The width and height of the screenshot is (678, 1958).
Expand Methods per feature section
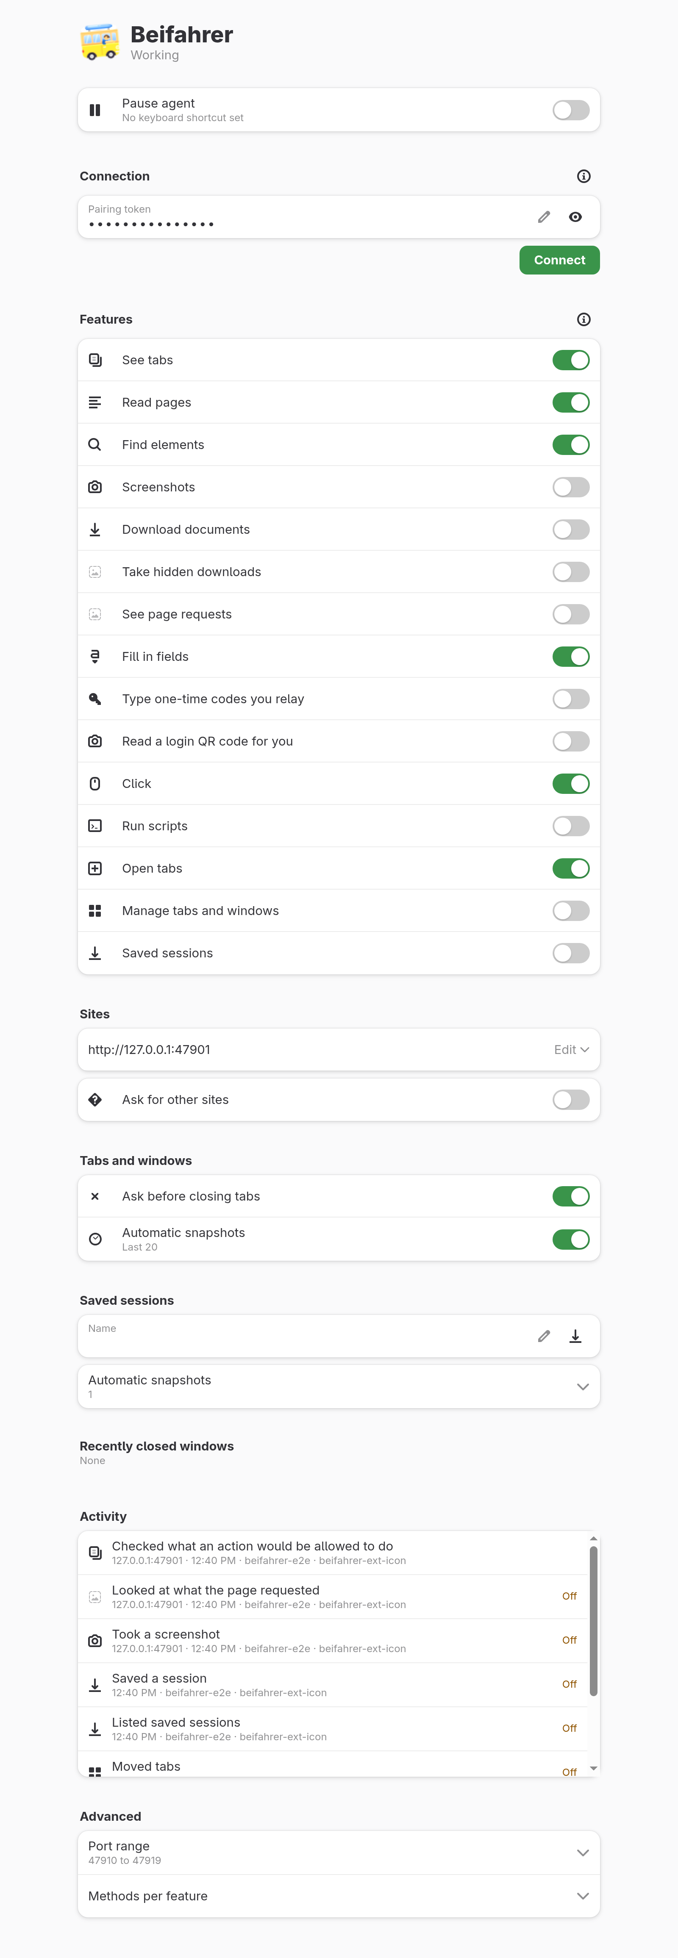tap(339, 1896)
